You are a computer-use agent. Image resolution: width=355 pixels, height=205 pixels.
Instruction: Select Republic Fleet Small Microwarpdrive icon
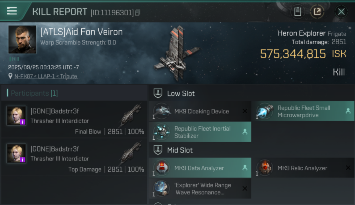[264, 111]
